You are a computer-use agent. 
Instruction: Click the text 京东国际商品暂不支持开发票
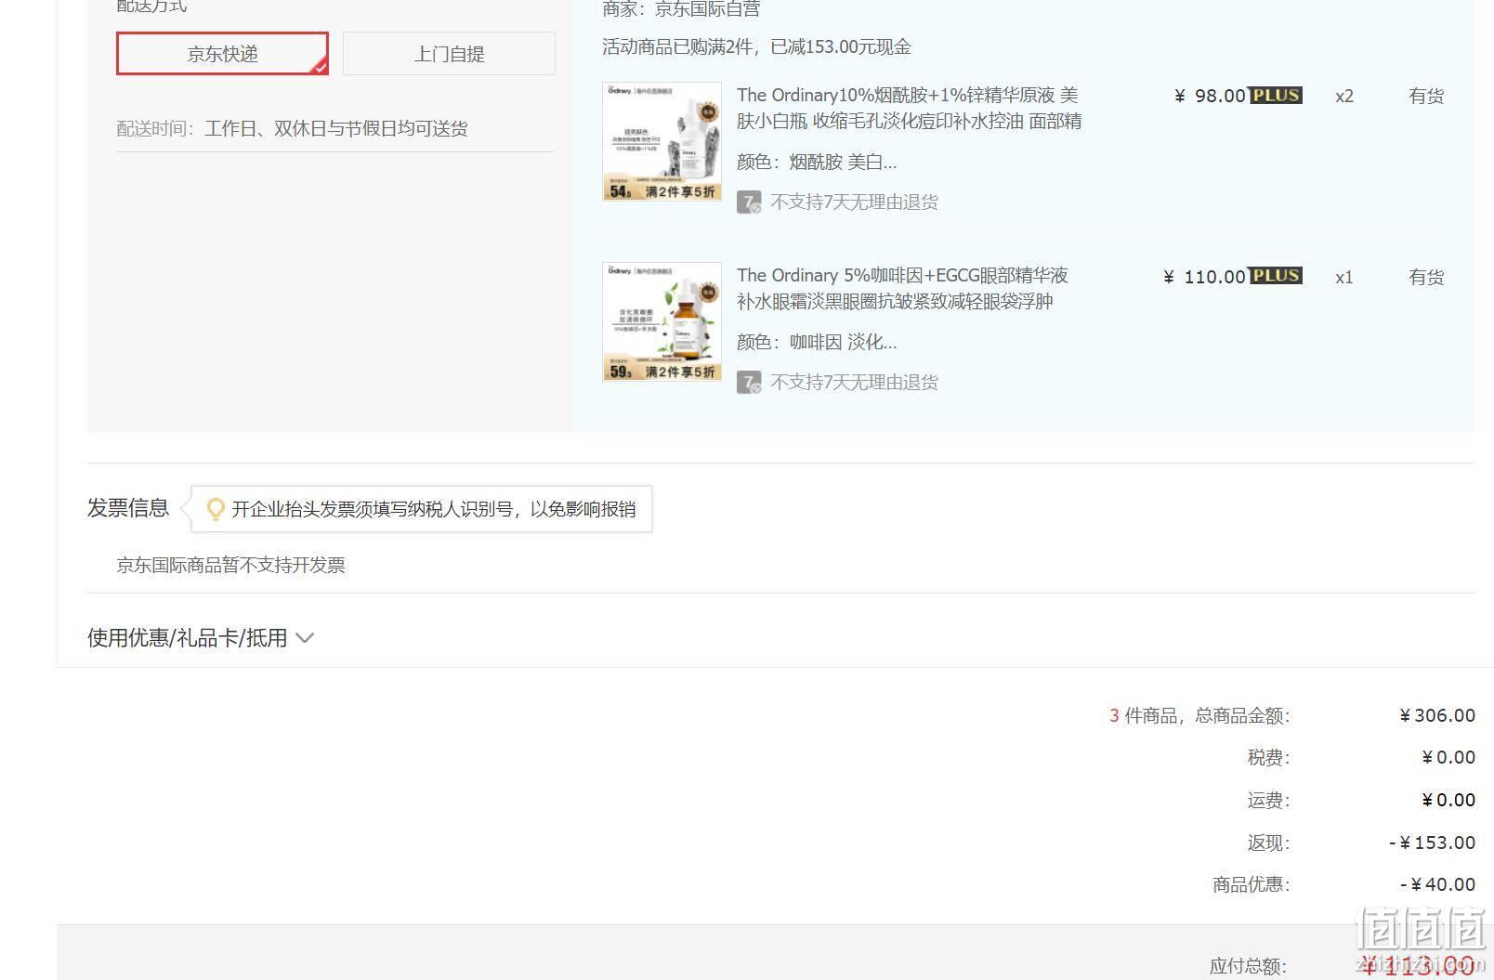(x=230, y=565)
